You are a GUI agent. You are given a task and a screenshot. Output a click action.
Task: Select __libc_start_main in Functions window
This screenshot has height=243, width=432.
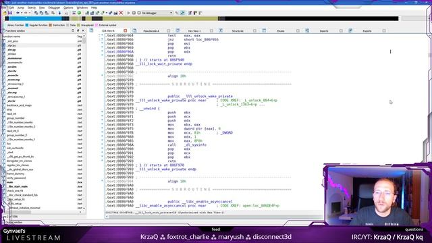pos(17,186)
